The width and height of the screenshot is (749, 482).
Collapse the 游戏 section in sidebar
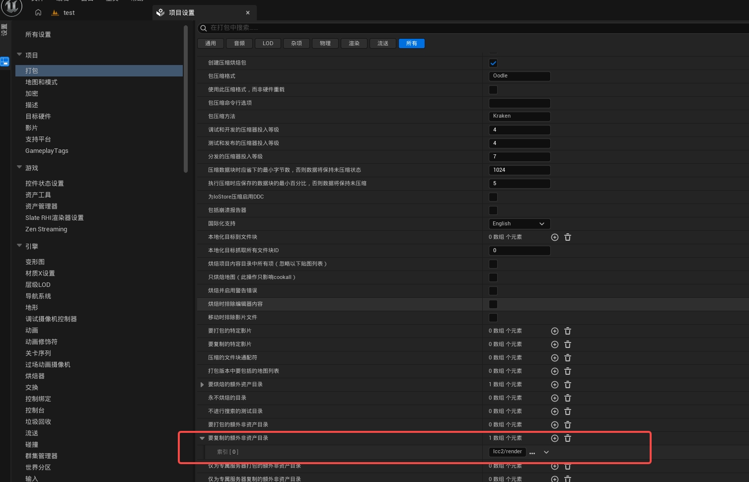tap(19, 167)
